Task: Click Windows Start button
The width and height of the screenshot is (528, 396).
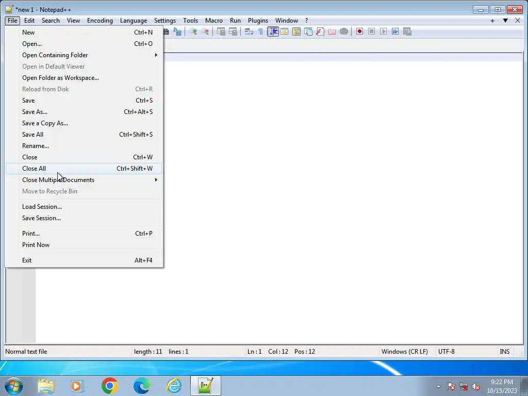Action: [x=14, y=386]
